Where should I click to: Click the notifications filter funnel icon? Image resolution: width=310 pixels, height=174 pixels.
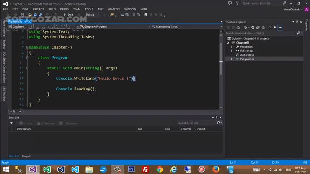tap(237, 3)
